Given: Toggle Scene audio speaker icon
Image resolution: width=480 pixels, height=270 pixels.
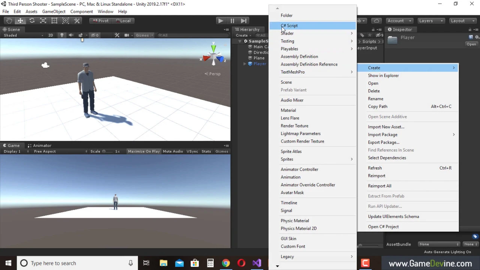Looking at the screenshot, I should tap(71, 35).
